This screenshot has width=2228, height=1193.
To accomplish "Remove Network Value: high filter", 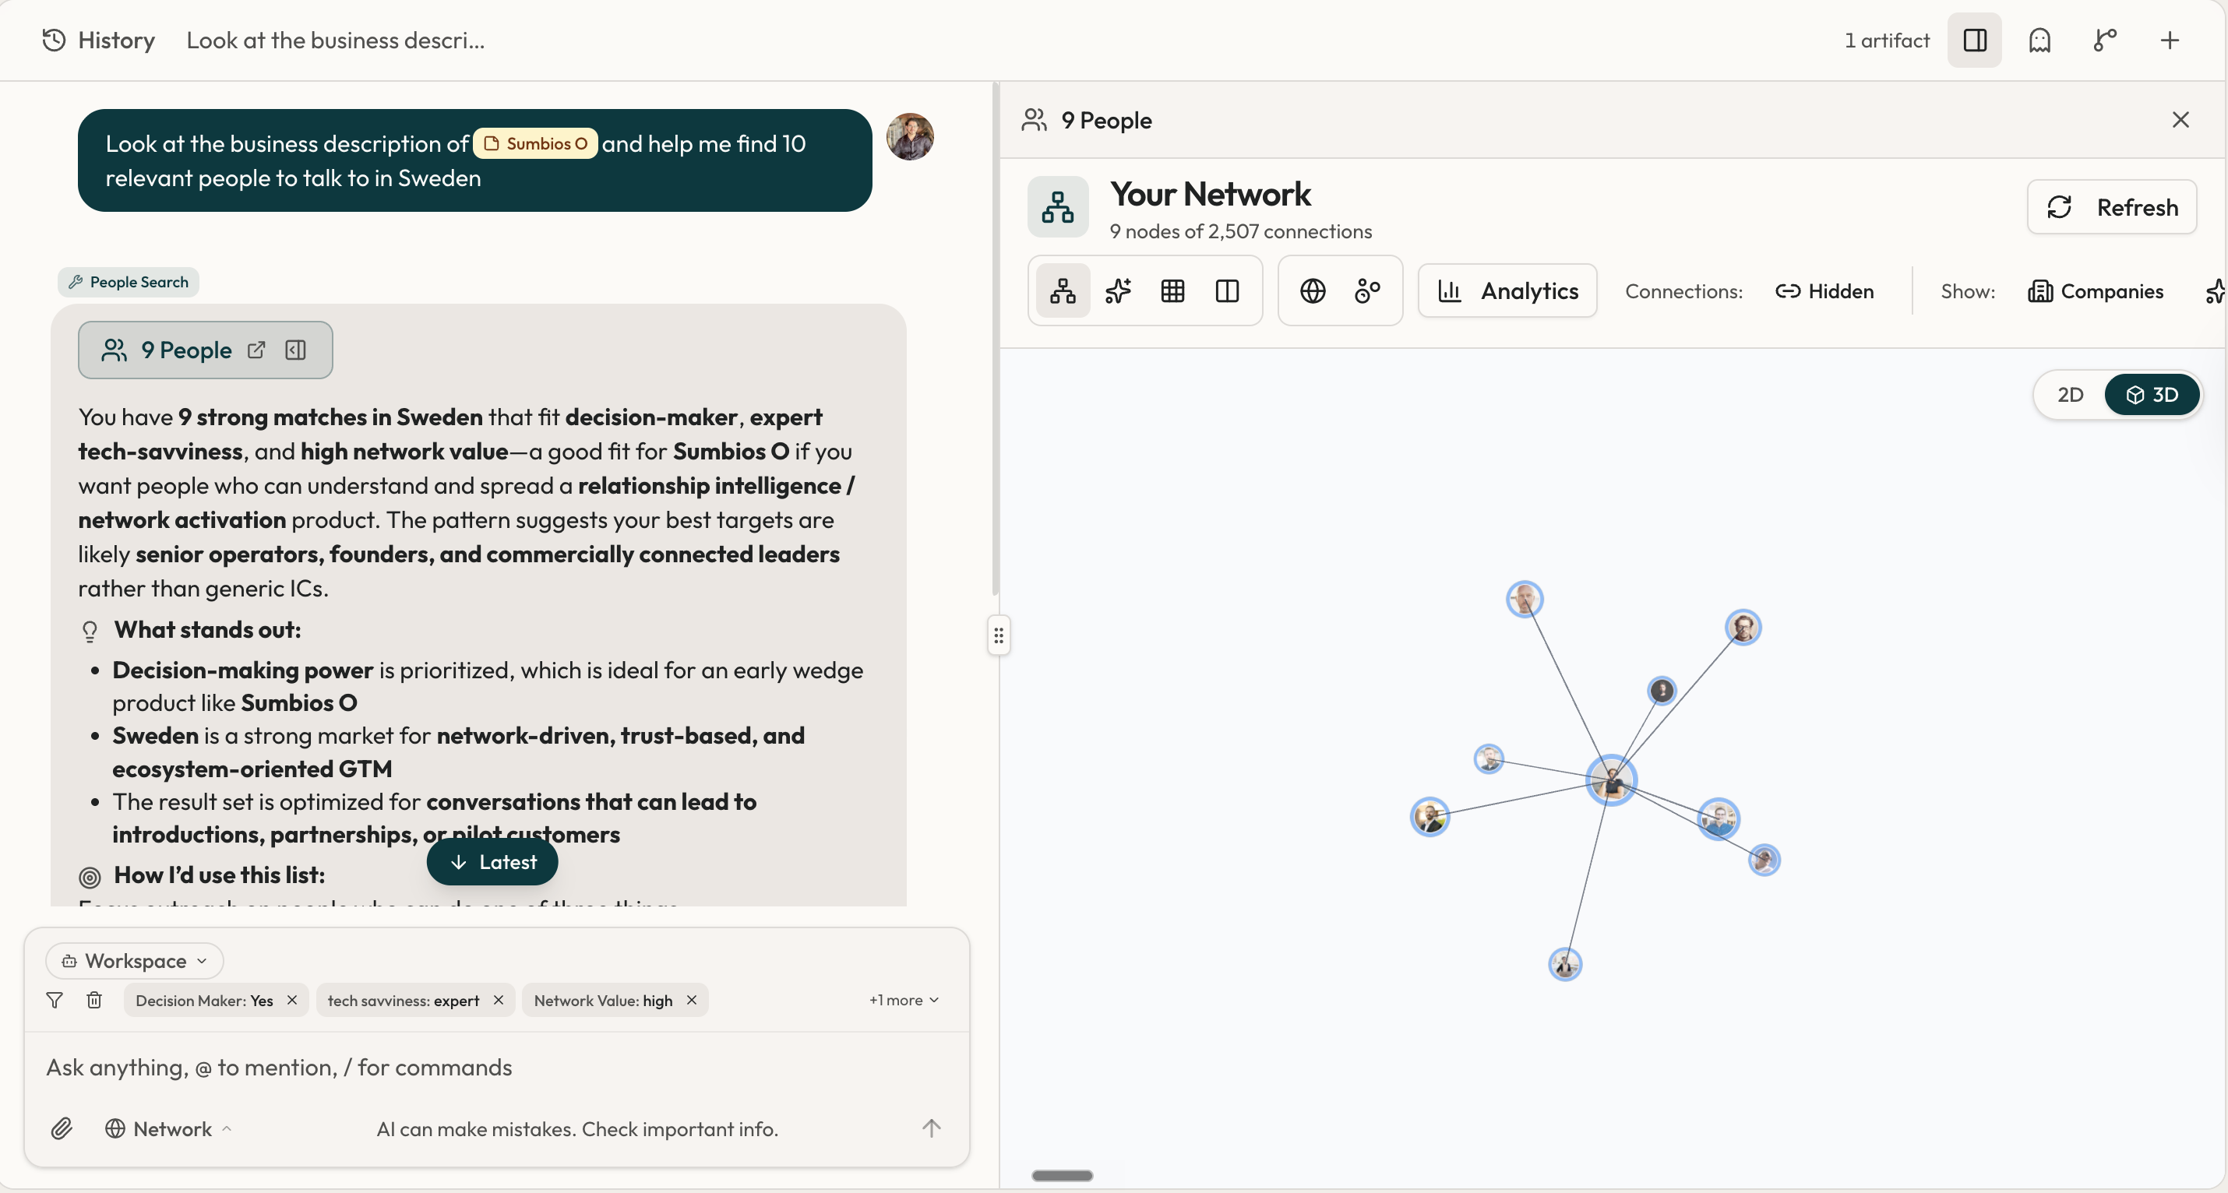I will [691, 1000].
